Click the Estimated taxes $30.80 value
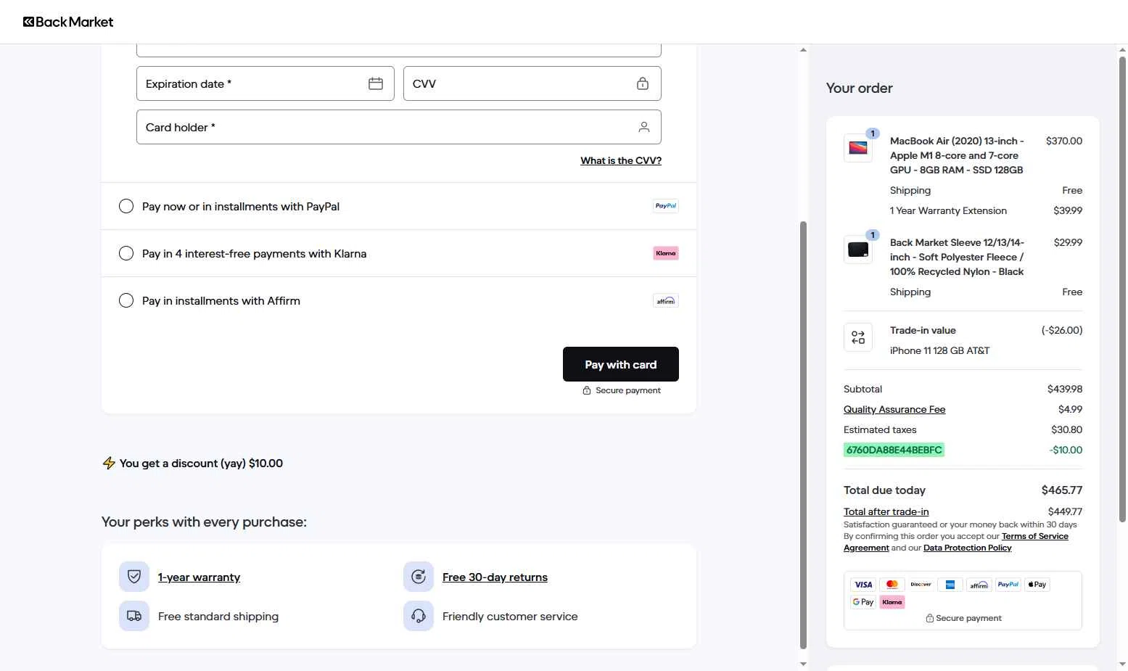The height and width of the screenshot is (671, 1128). pyautogui.click(x=1066, y=429)
